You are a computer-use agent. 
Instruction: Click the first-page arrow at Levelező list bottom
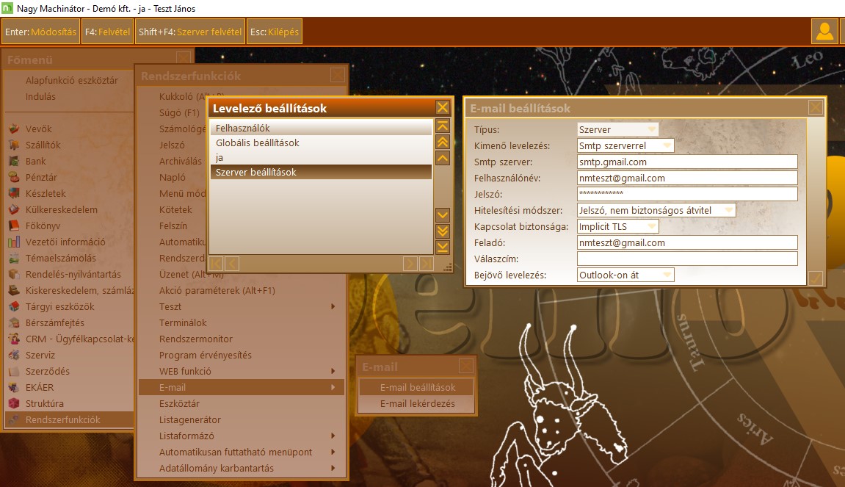pyautogui.click(x=216, y=264)
